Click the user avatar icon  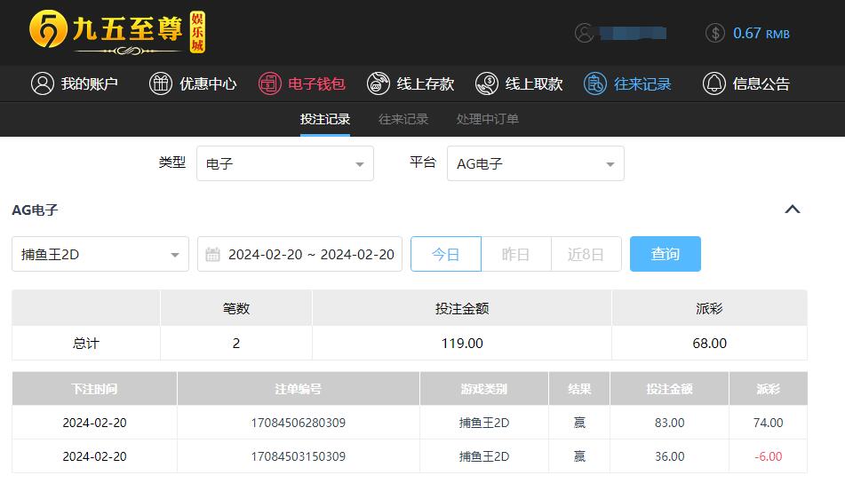pyautogui.click(x=584, y=33)
